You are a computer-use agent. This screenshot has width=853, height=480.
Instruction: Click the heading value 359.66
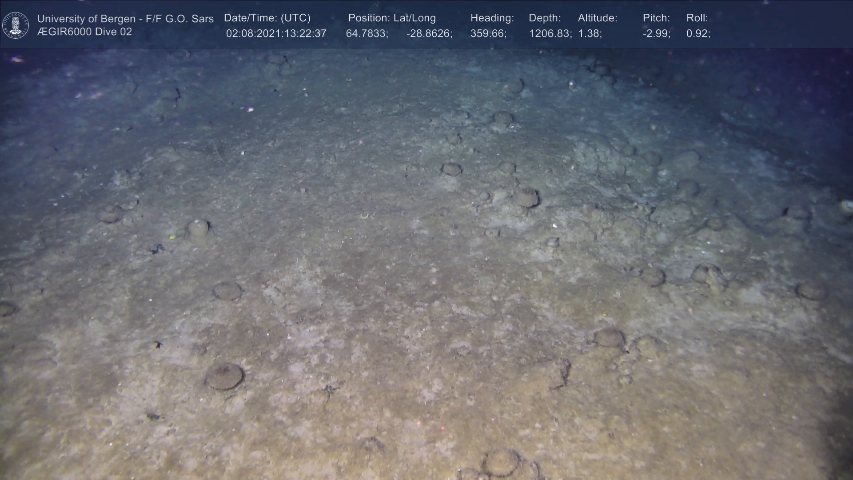tap(488, 34)
